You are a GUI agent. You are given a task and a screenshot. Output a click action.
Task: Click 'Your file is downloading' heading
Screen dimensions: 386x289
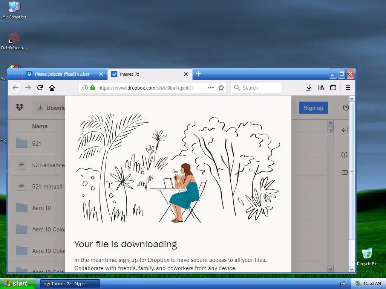click(x=126, y=244)
